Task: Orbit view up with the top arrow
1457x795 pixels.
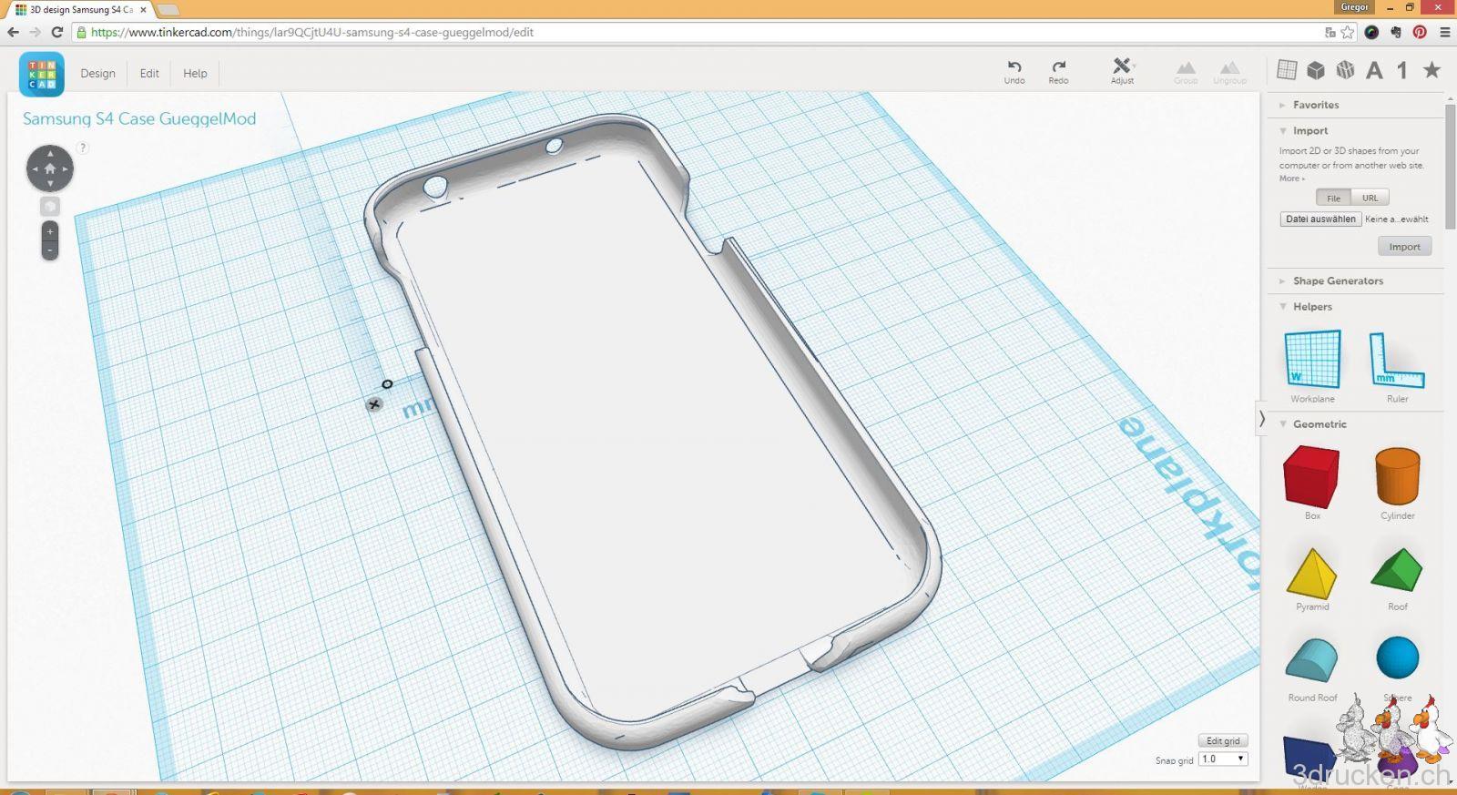Action: coord(50,153)
